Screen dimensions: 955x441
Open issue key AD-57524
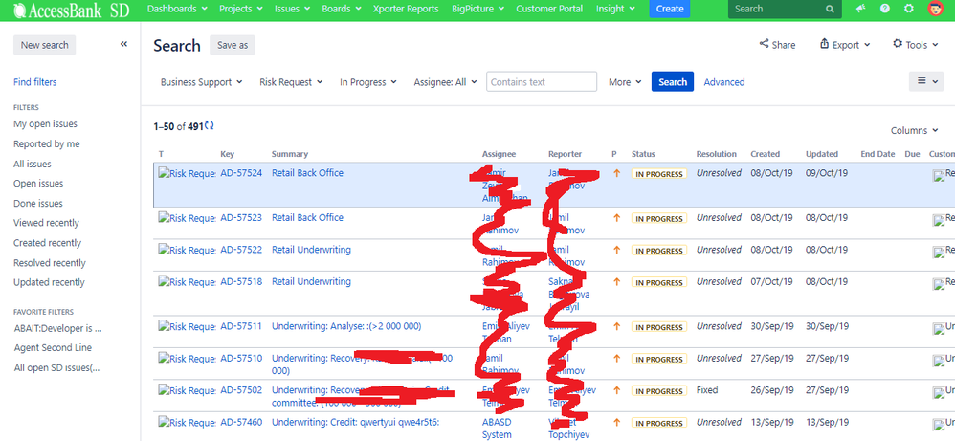(241, 173)
